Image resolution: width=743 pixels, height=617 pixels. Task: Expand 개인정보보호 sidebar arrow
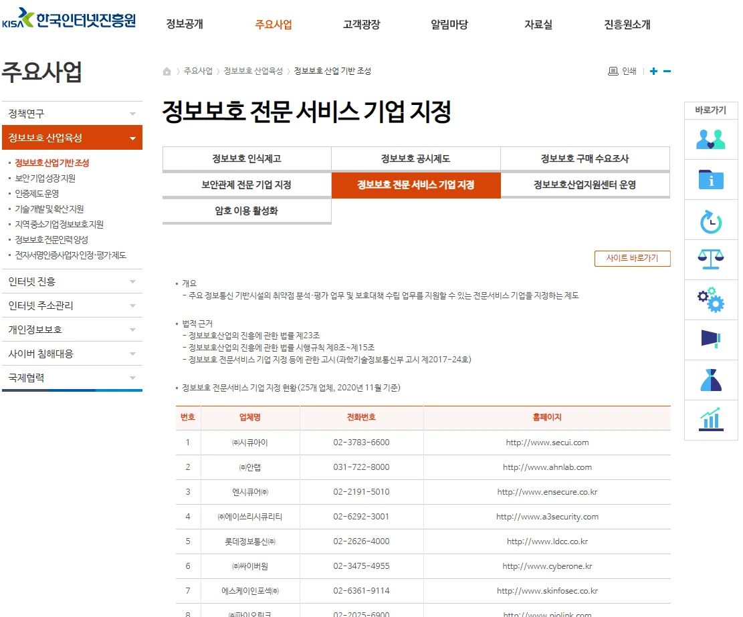(132, 330)
